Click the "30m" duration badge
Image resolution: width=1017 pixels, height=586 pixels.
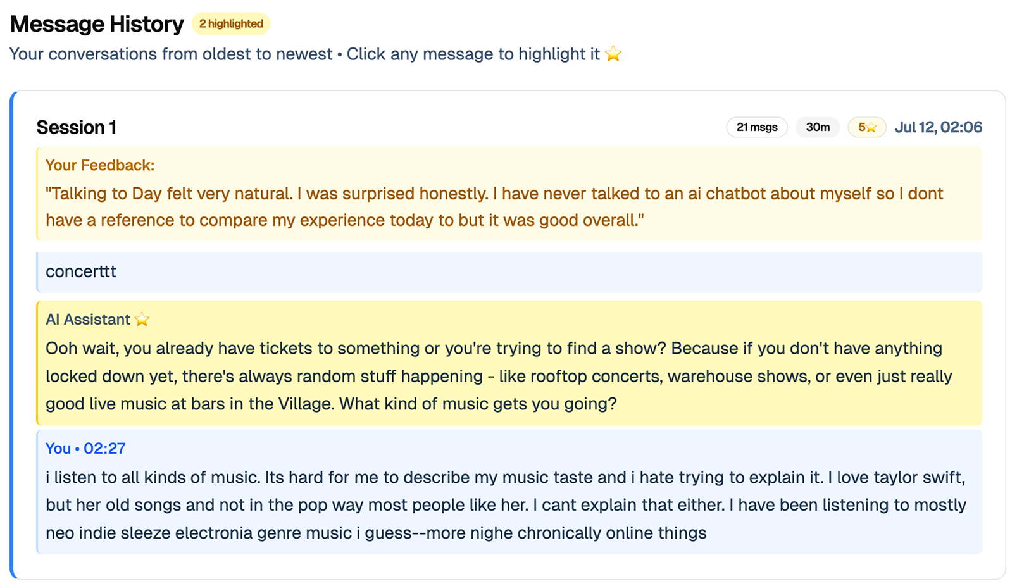(817, 127)
